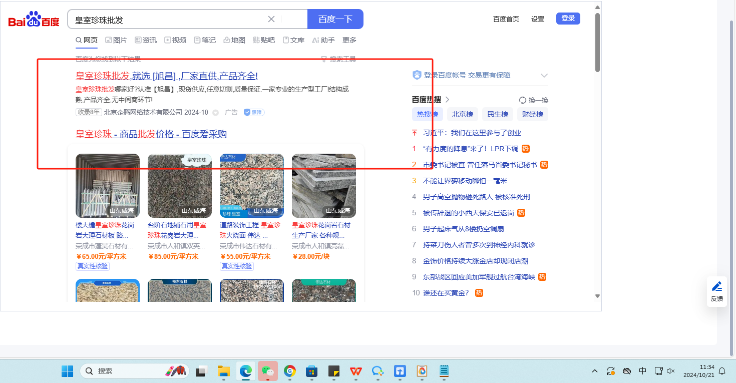Launch Microsoft Edge from the taskbar

point(246,371)
